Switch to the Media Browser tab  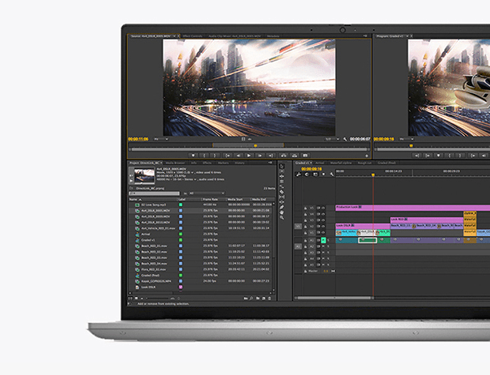(175, 163)
